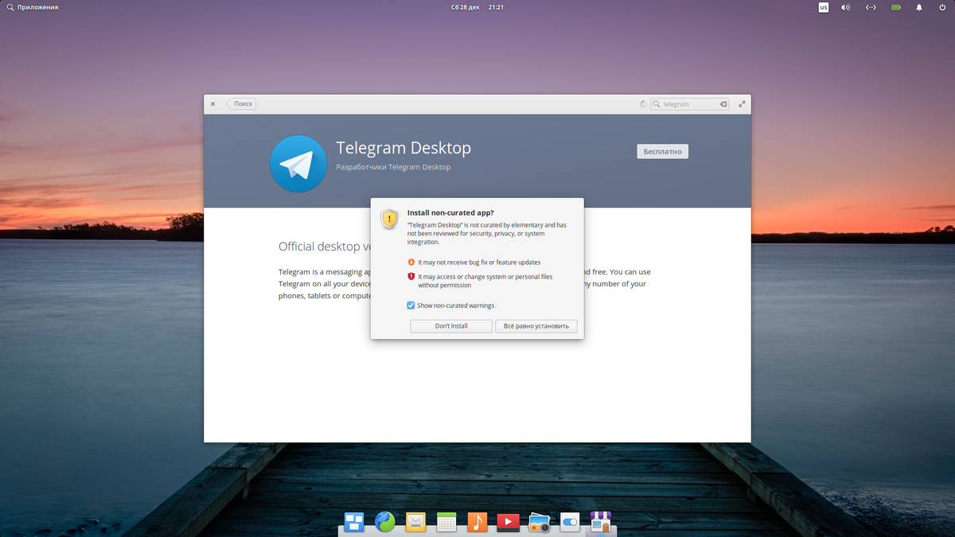Close the AppCenter window
The image size is (955, 537).
[212, 103]
